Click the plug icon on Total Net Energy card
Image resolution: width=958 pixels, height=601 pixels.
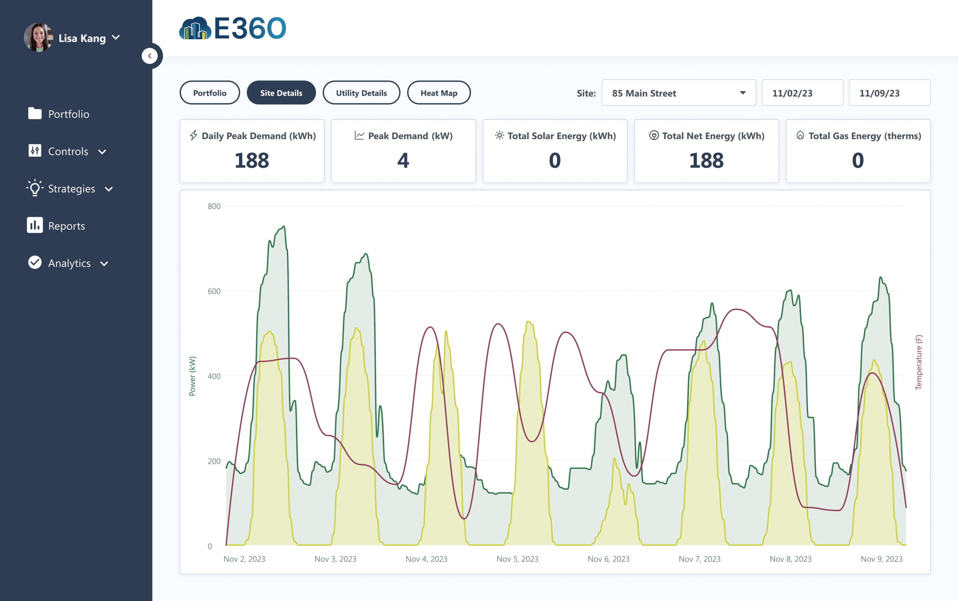click(653, 135)
